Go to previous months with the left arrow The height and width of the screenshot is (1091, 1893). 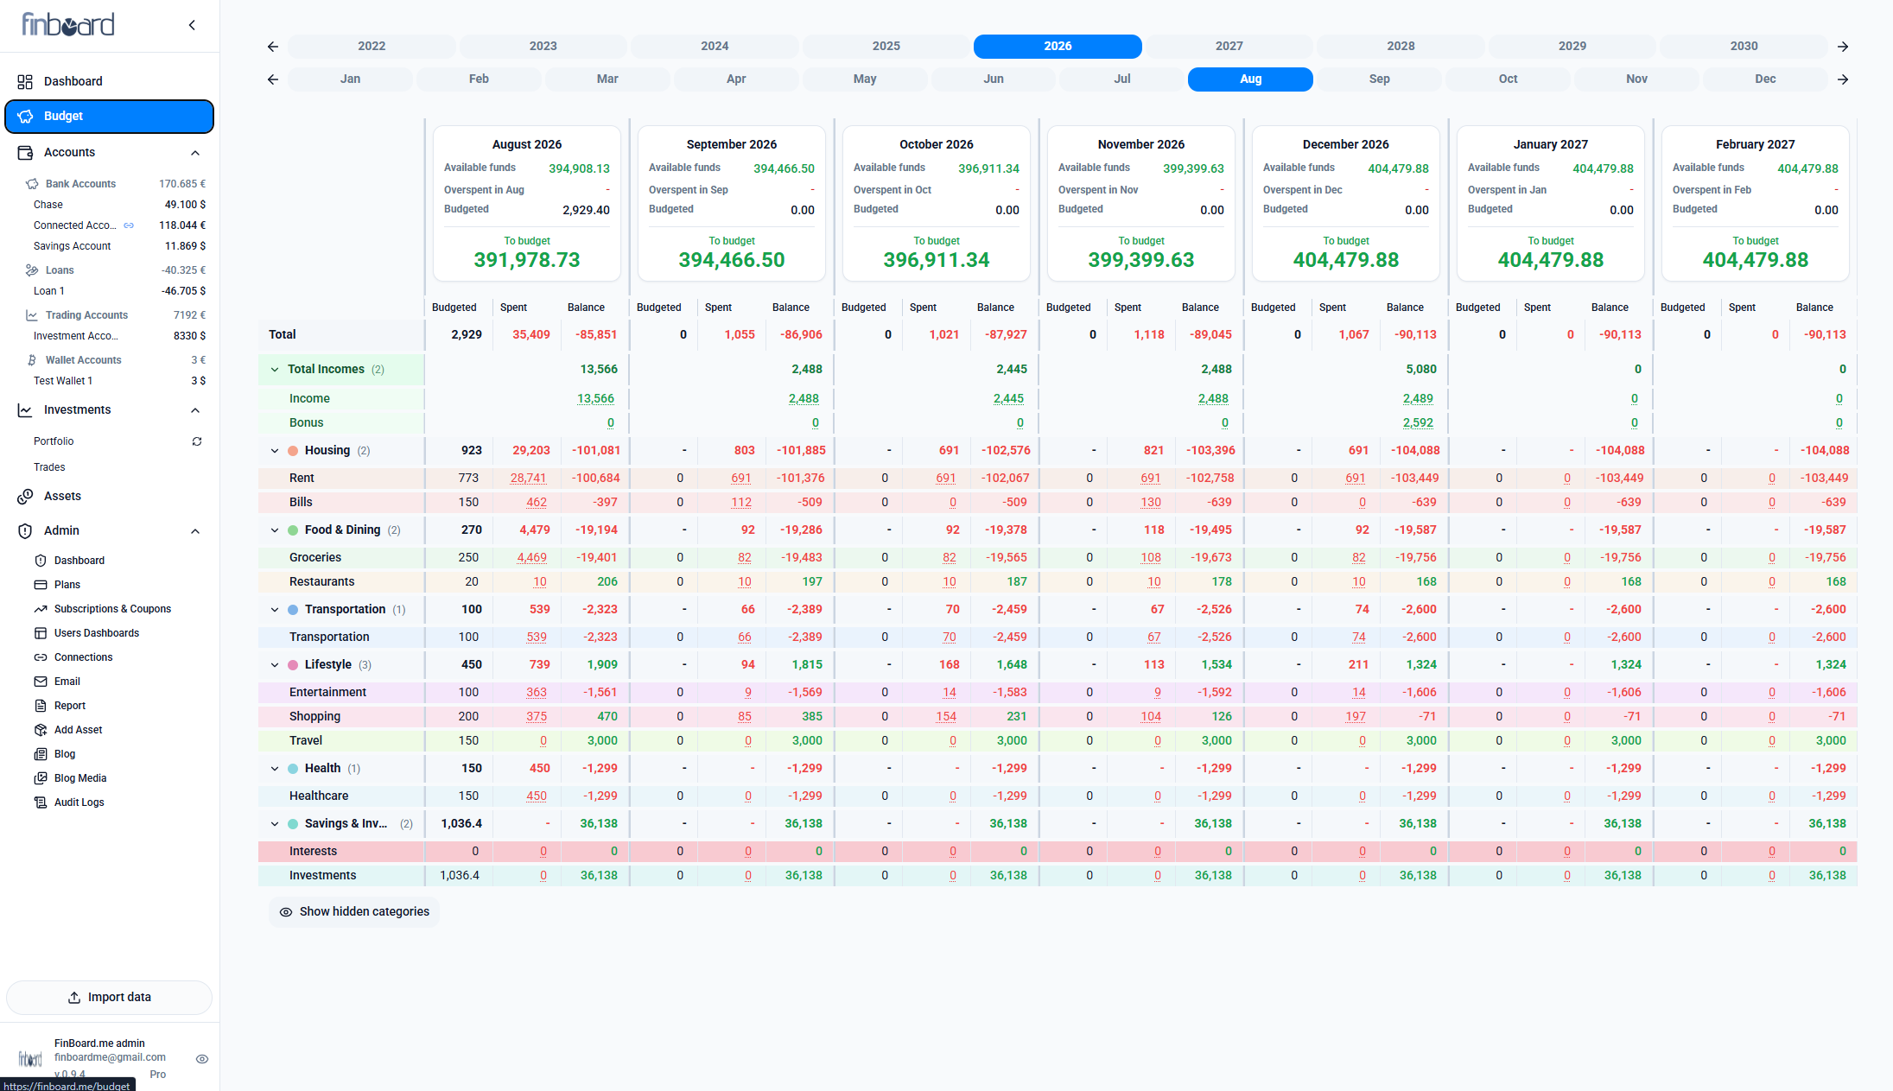tap(273, 79)
